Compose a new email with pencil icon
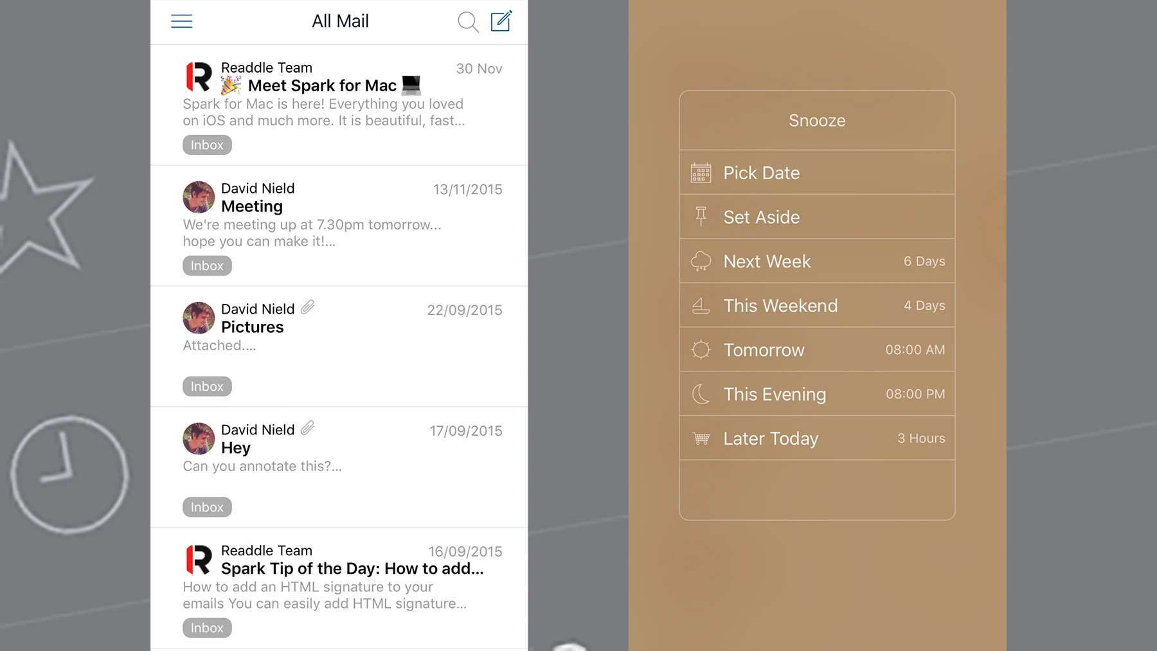This screenshot has width=1157, height=651. point(501,21)
